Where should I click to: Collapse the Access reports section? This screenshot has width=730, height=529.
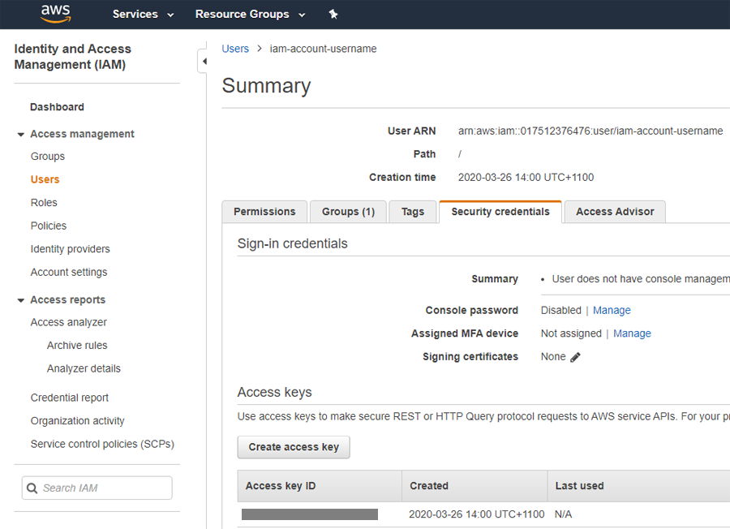21,300
